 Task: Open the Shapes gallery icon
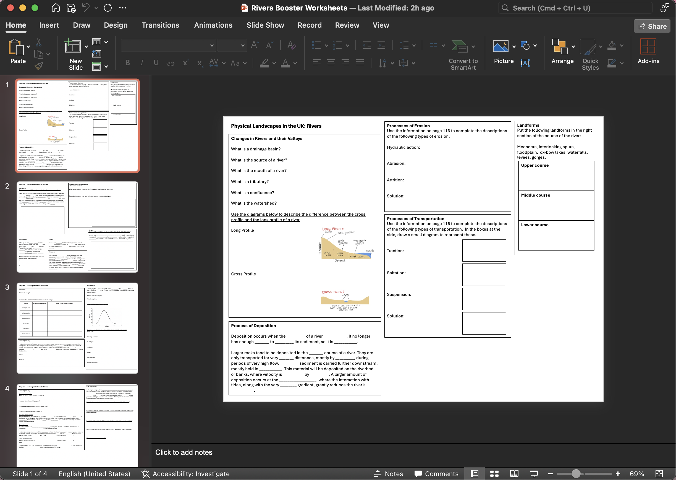tap(525, 46)
